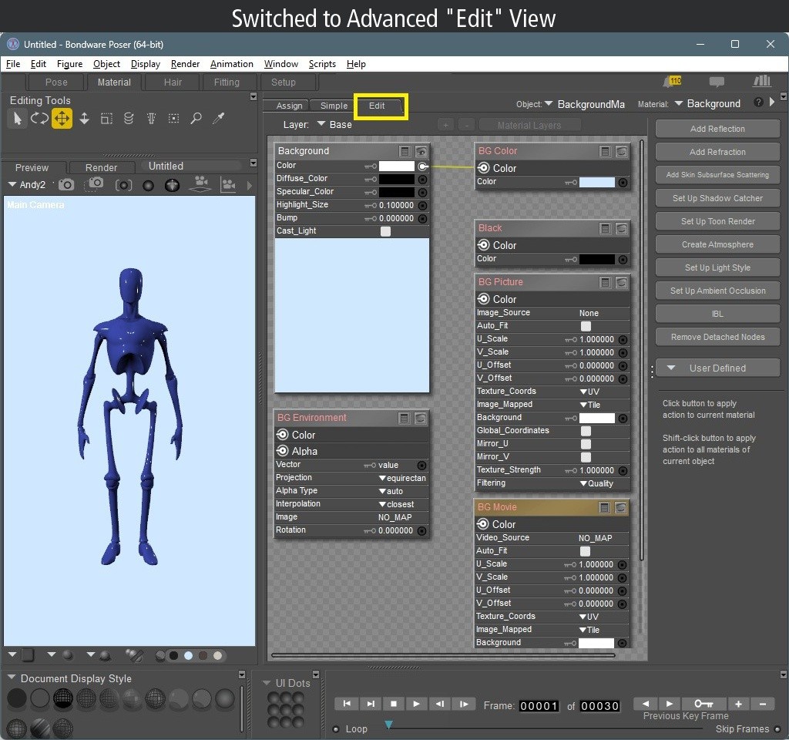789x740 pixels.
Task: Click the key icon edit keyframes button
Action: (703, 703)
